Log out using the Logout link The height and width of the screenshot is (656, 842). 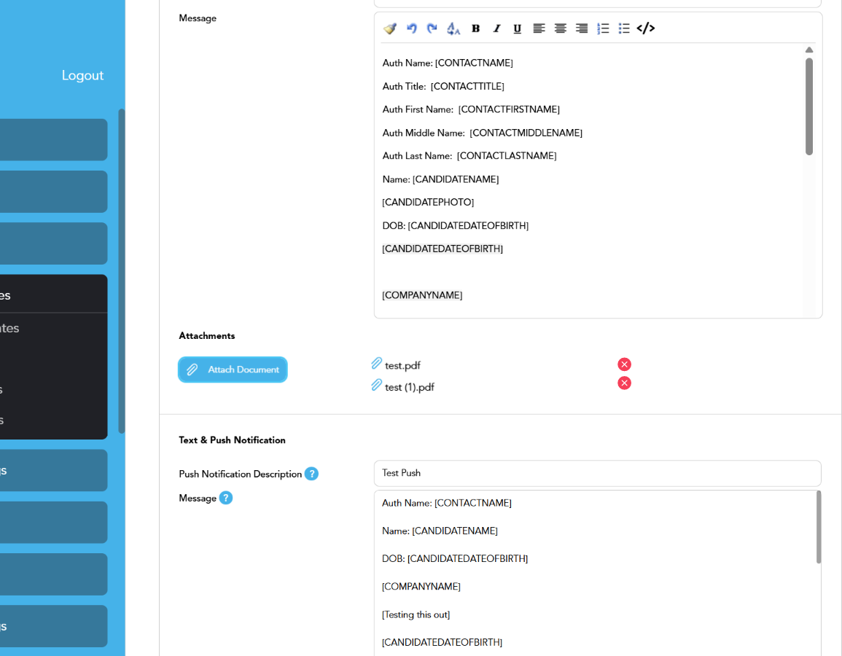(x=82, y=76)
